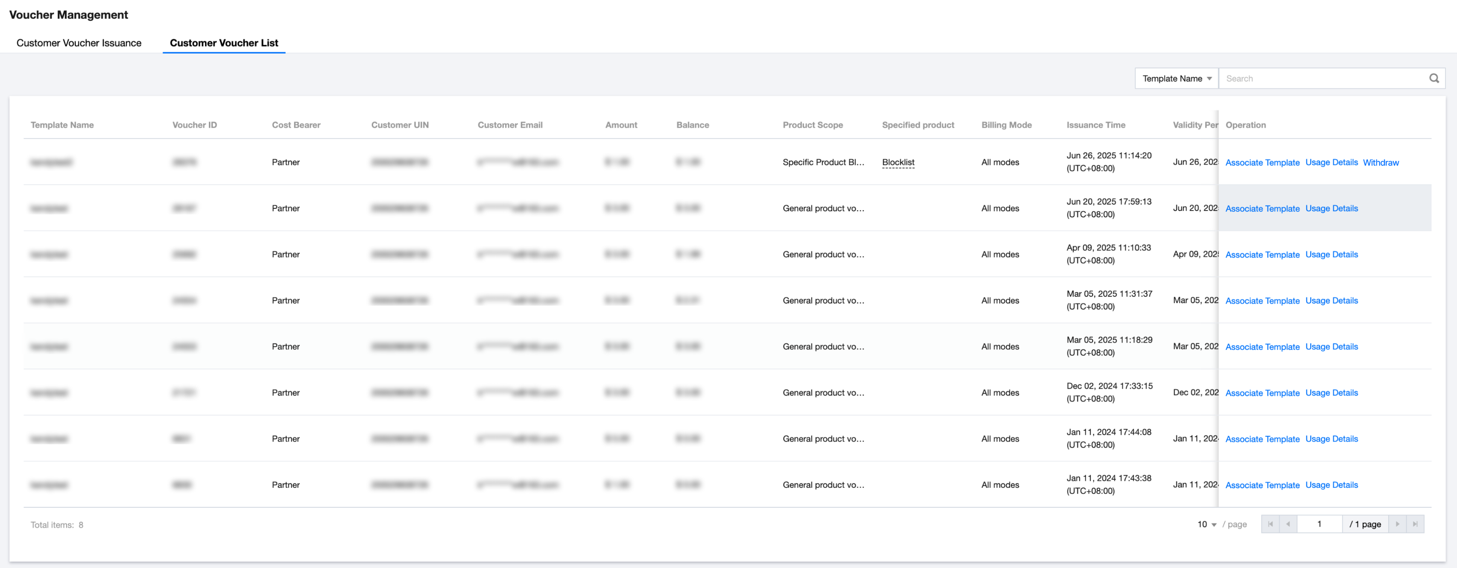Click the Issuance Time column header
This screenshot has width=1457, height=568.
coord(1096,125)
